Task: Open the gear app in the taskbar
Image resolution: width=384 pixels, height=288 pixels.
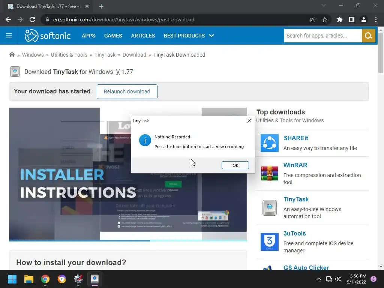Action: coord(78,279)
